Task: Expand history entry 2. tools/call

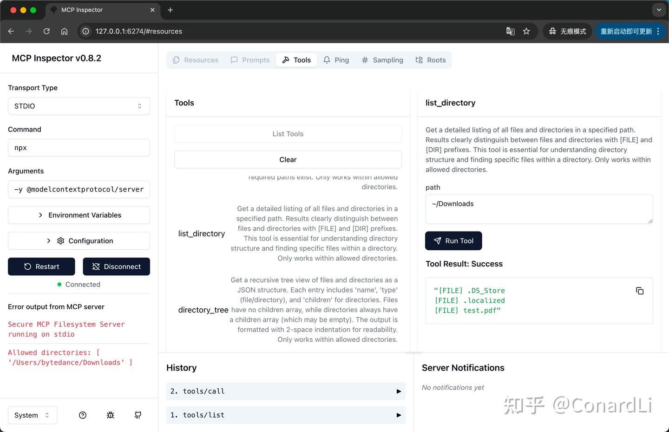Action: (286, 392)
